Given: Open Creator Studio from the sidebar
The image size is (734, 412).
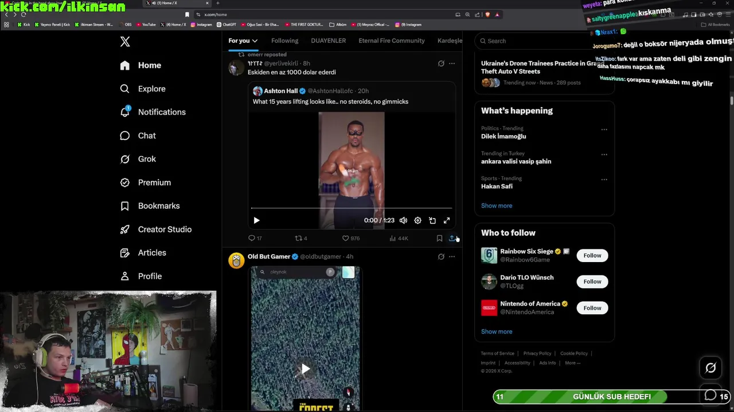Looking at the screenshot, I should point(156,229).
